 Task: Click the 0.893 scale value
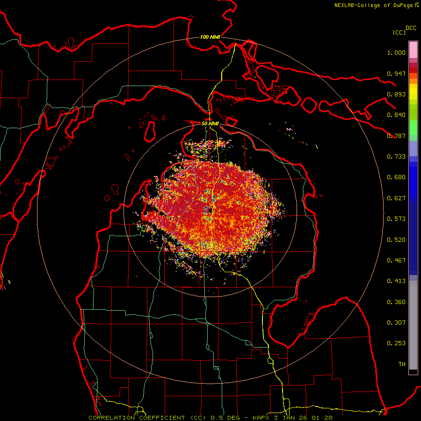click(x=396, y=94)
